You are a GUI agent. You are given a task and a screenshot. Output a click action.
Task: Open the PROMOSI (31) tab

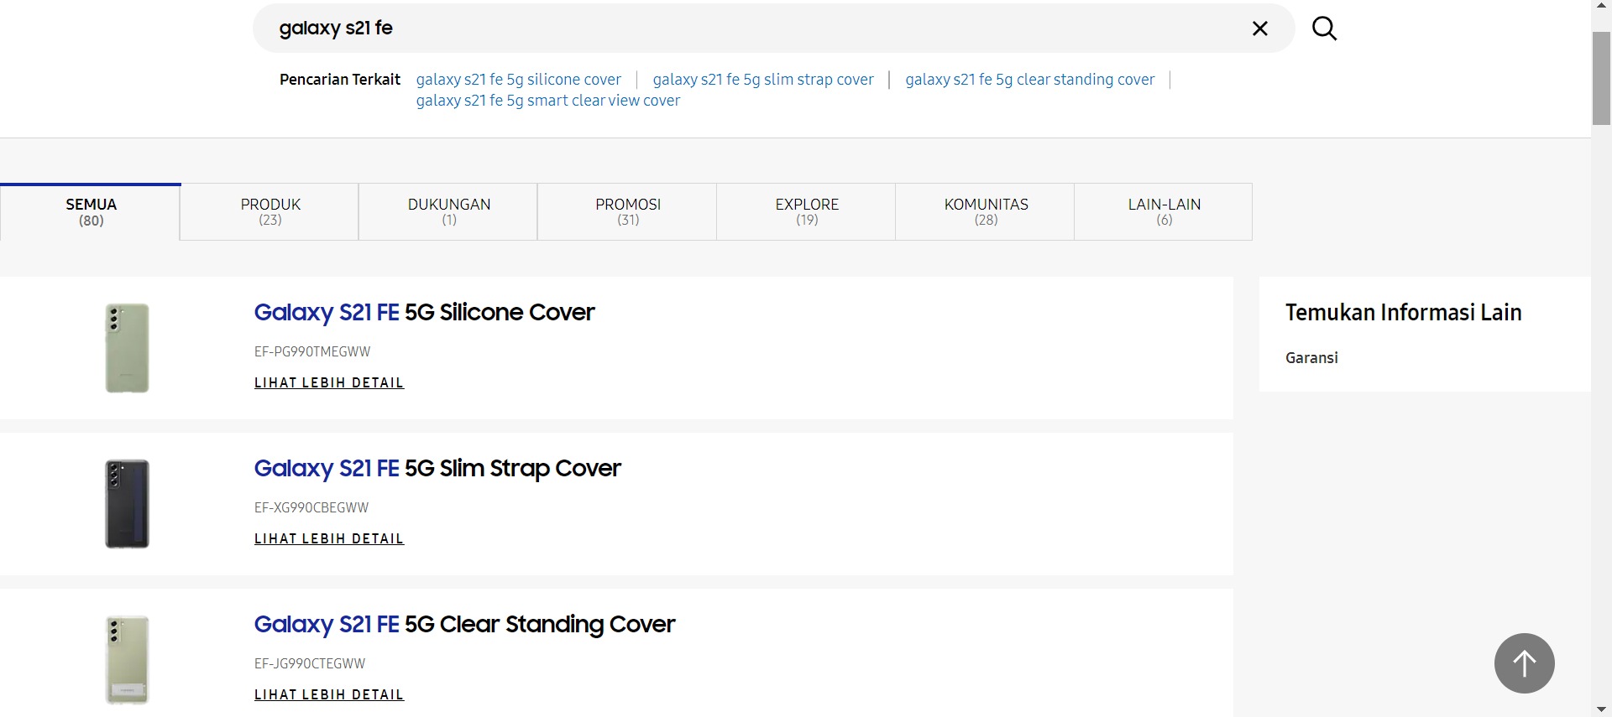click(x=627, y=212)
